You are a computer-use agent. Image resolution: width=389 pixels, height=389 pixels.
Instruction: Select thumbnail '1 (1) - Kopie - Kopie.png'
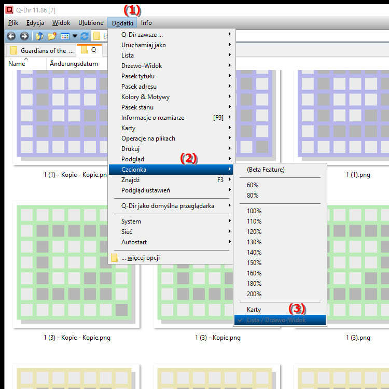click(x=61, y=117)
